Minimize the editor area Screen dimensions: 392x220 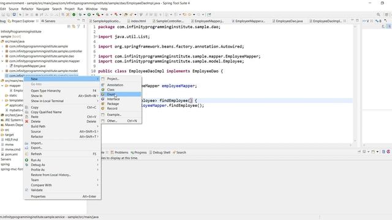[352, 21]
